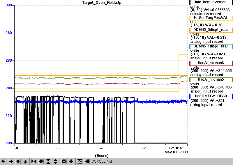
Task: Pan the plot down with the down arrow
Action: 25,162
